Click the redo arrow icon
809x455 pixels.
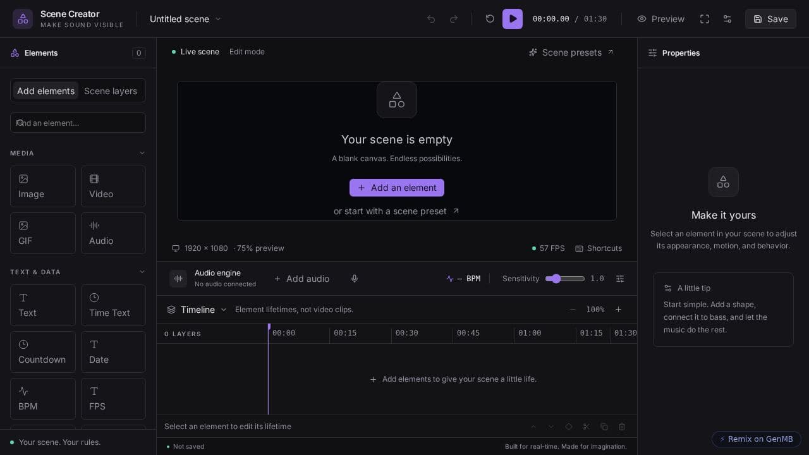454,19
